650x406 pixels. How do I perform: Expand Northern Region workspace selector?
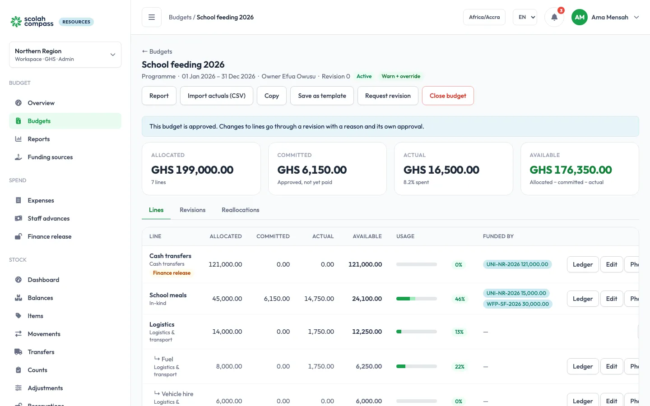tap(65, 55)
